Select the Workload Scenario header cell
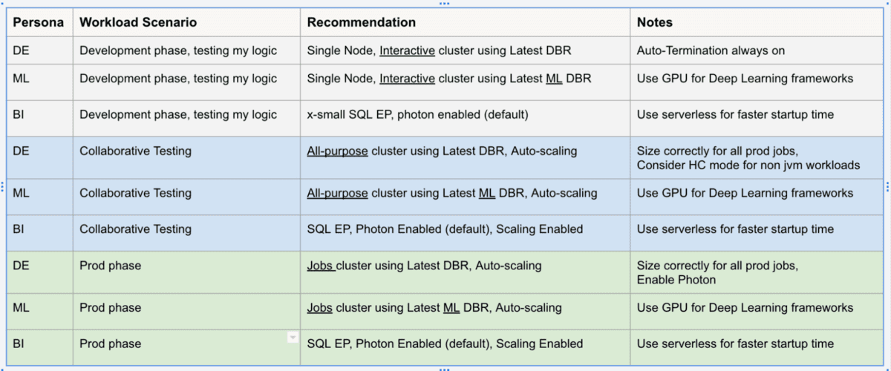891x371 pixels. pos(138,22)
